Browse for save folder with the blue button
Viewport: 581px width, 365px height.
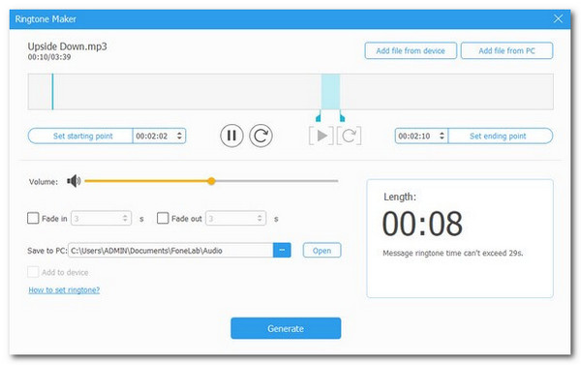(x=282, y=250)
